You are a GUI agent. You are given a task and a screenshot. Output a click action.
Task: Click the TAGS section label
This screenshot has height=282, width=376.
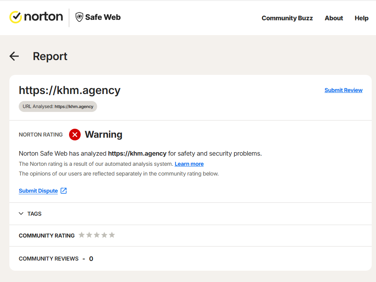pyautogui.click(x=34, y=214)
